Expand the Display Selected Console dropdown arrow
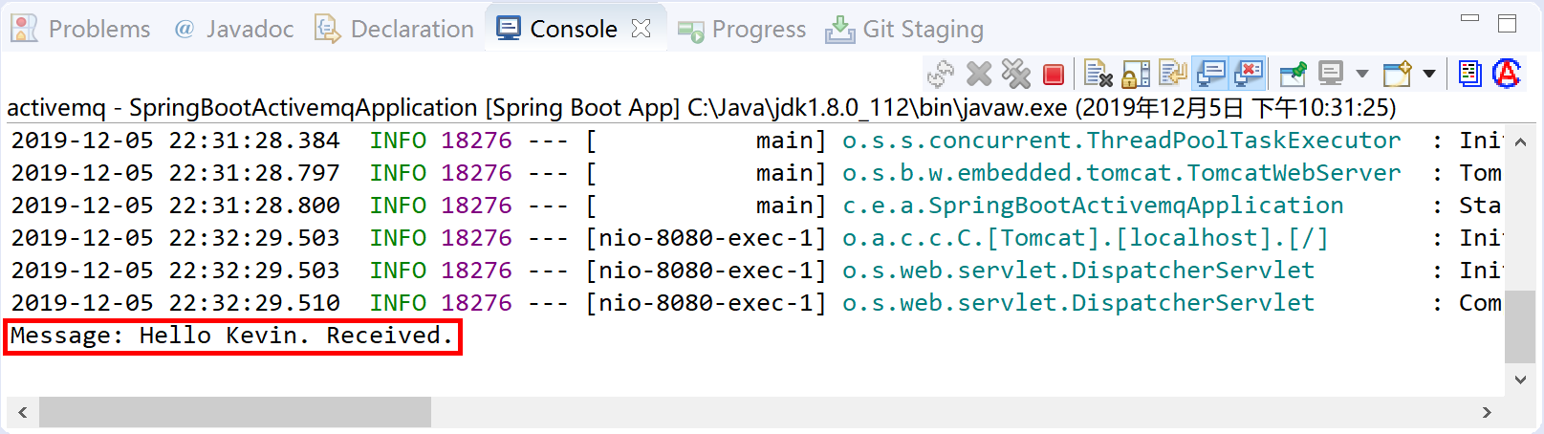 pos(1362,74)
